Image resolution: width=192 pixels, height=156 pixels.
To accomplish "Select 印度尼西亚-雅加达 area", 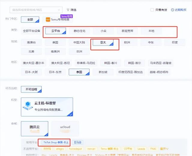I will (x=131, y=72).
